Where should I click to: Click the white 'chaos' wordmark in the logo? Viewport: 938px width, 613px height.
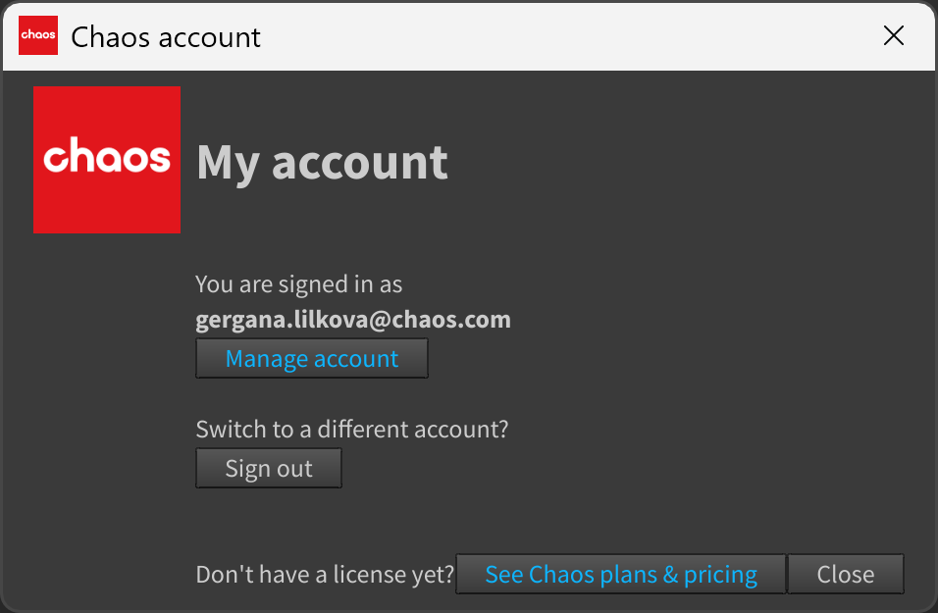(x=107, y=155)
